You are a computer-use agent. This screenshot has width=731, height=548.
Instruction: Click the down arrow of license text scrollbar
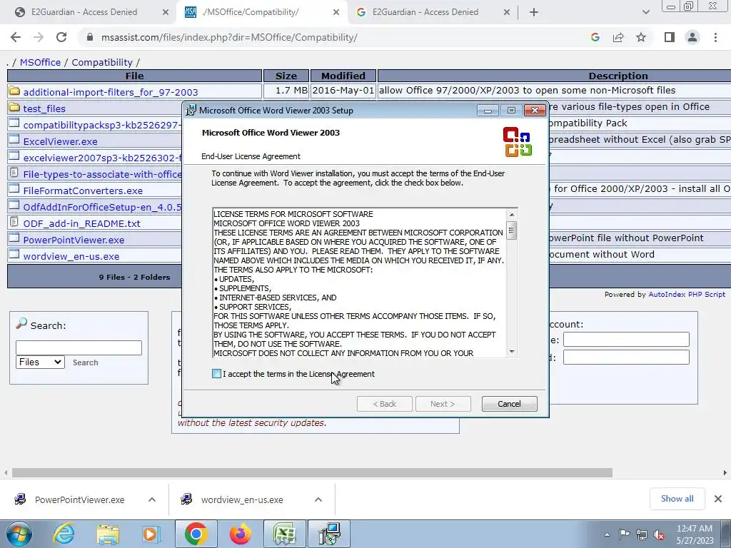point(512,352)
